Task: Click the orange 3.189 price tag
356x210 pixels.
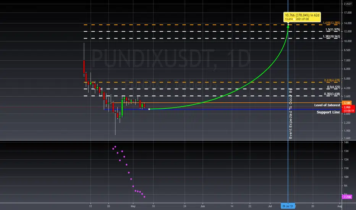Action: (x=347, y=103)
